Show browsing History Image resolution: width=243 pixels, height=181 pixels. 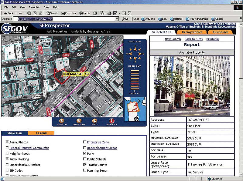[95, 13]
